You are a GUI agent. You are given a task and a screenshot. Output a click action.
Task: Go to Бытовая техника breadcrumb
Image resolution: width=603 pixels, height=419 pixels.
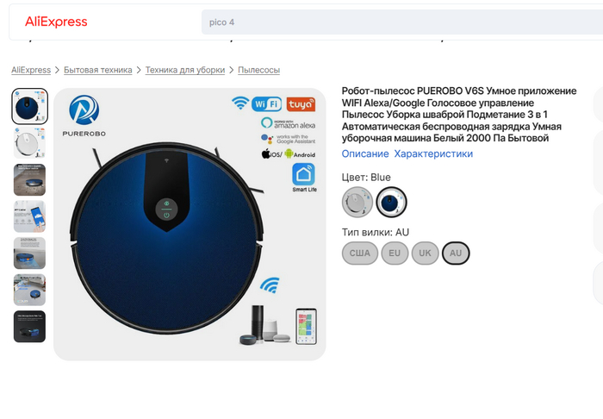tap(97, 70)
